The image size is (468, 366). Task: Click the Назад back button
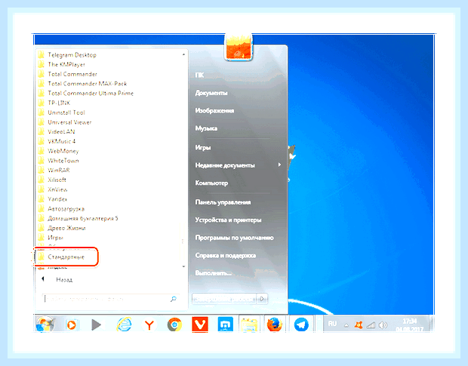tap(57, 279)
